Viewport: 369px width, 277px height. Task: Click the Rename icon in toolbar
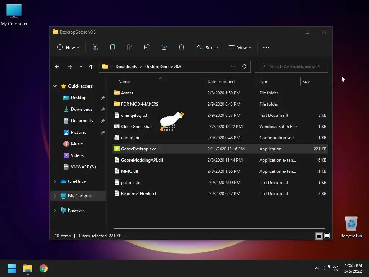(x=147, y=47)
